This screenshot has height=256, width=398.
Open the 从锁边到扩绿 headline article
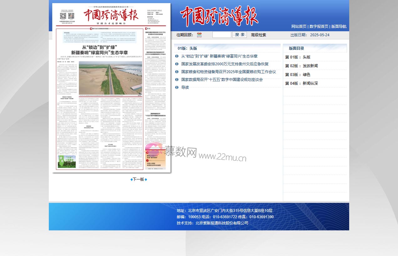click(x=218, y=56)
